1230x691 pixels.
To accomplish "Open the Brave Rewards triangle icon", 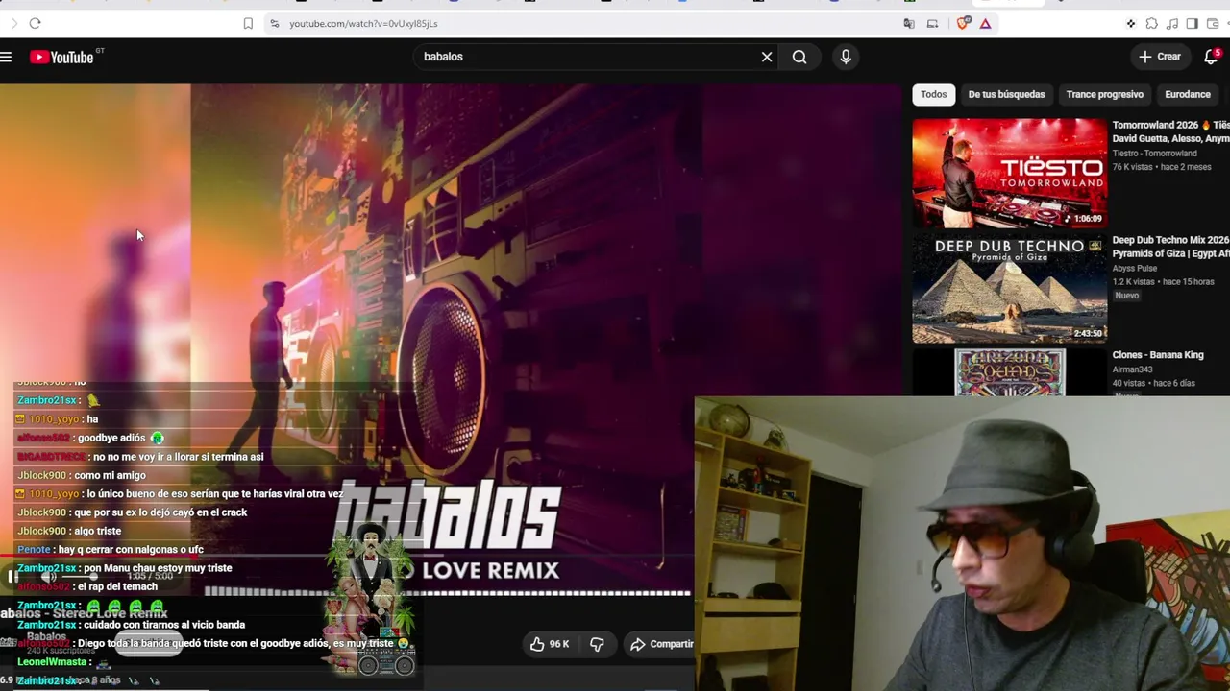I will 985,23.
